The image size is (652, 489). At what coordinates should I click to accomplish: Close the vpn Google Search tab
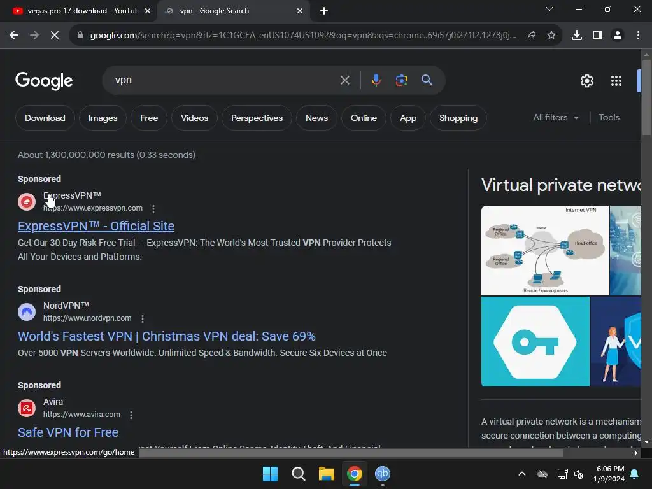pyautogui.click(x=300, y=11)
